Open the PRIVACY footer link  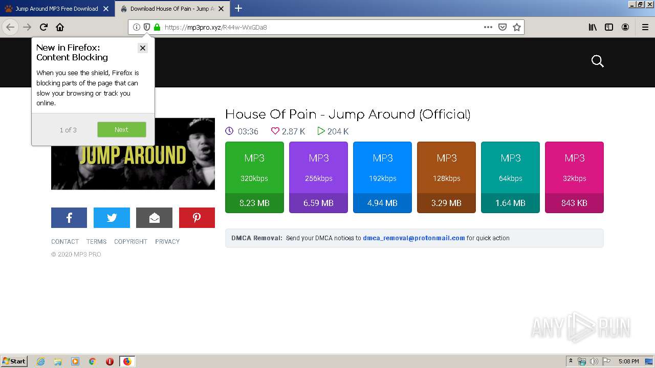(x=167, y=242)
